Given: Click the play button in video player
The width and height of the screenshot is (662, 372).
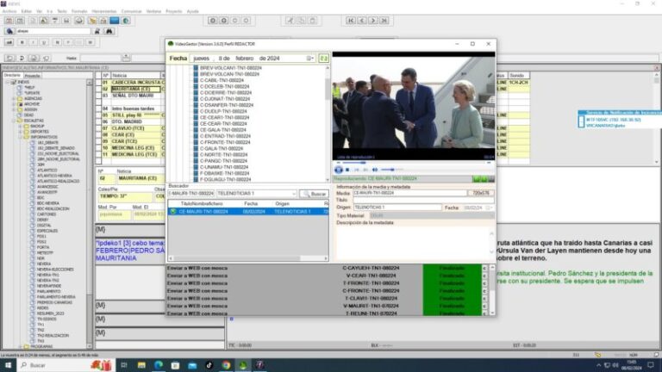Looking at the screenshot, I should click(x=338, y=170).
